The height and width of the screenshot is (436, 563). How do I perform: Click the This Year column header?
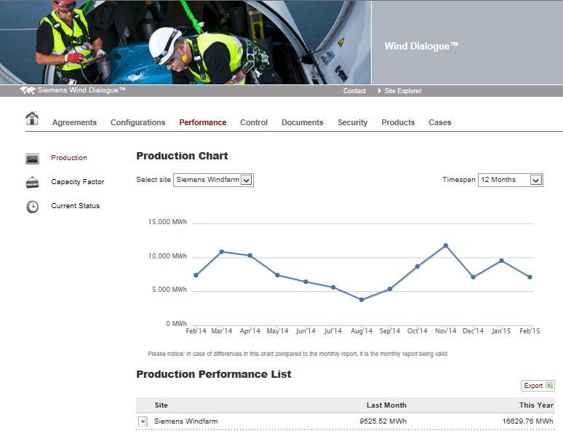click(x=536, y=405)
